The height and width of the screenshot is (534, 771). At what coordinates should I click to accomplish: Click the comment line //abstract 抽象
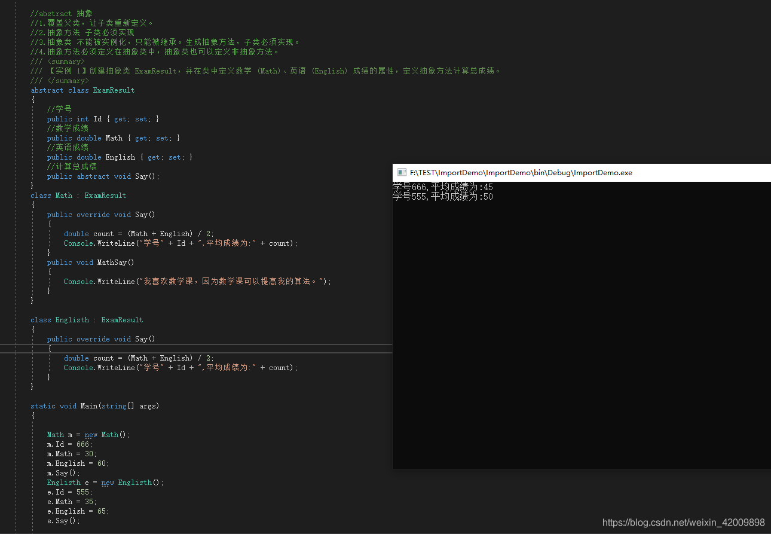coord(62,13)
